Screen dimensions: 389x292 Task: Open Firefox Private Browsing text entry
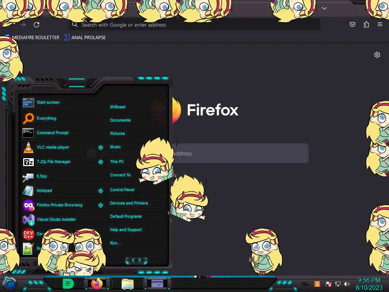[60, 205]
